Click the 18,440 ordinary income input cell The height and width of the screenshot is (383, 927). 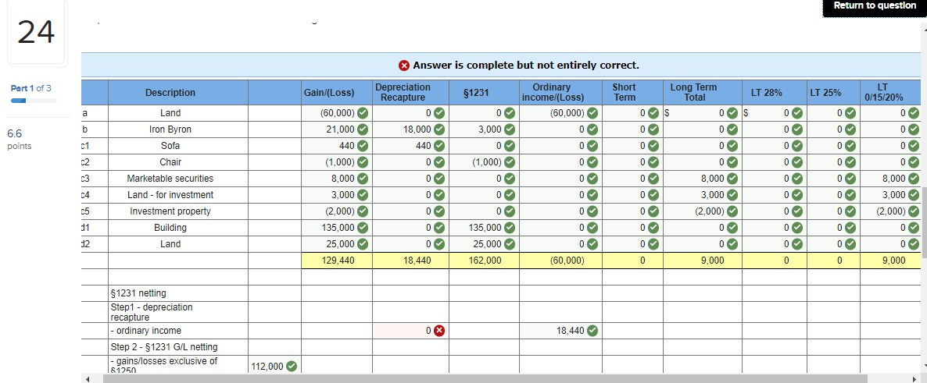[560, 331]
